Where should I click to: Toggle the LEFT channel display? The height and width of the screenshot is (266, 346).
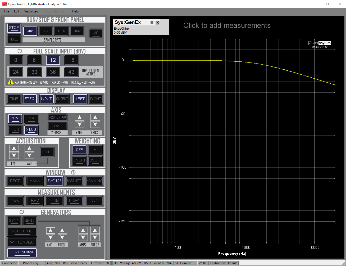point(80,99)
